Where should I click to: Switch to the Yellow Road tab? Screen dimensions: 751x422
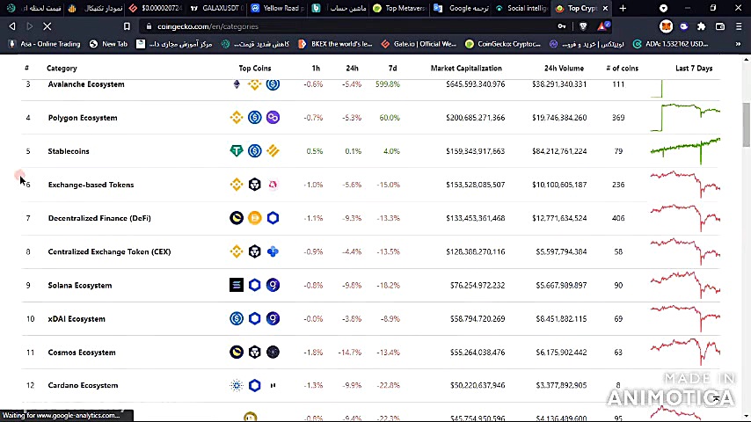coord(278,8)
